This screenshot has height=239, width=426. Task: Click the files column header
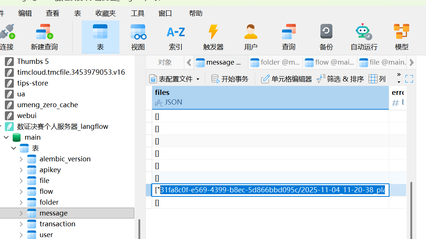point(270,97)
